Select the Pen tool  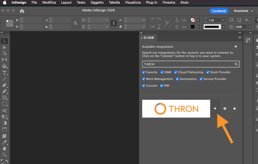(x=4, y=85)
